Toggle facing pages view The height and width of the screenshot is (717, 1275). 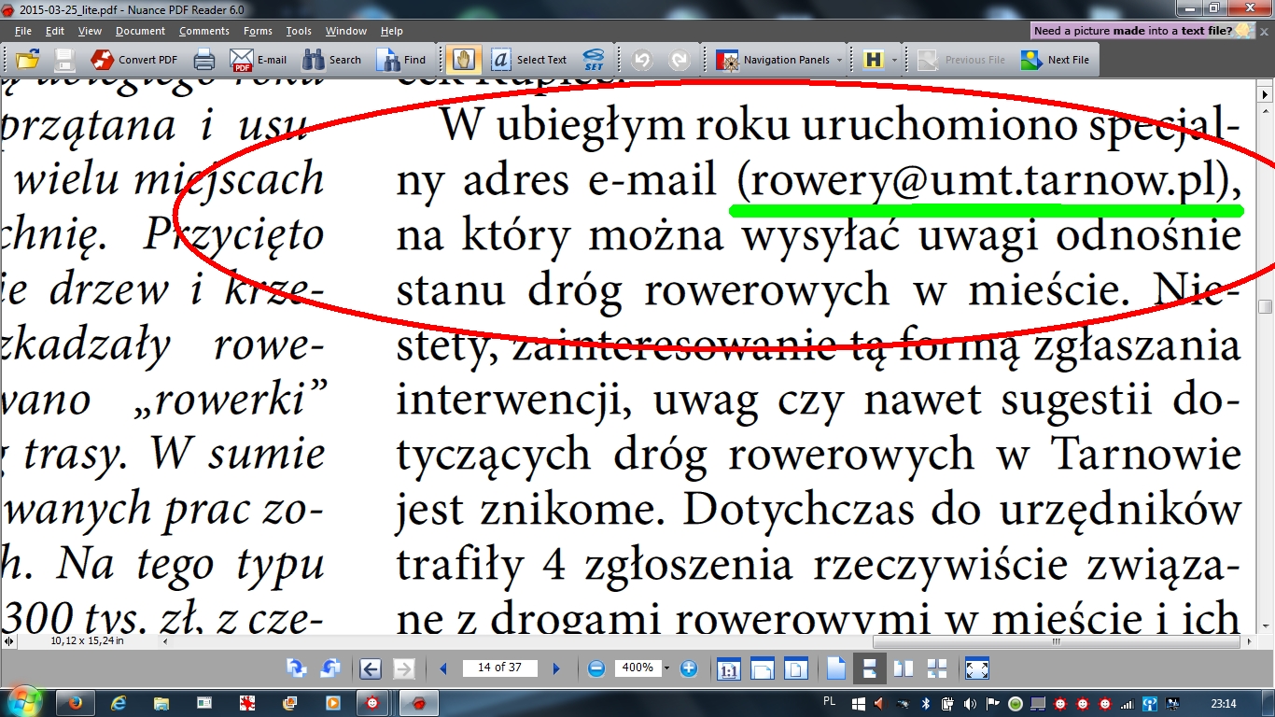(902, 668)
